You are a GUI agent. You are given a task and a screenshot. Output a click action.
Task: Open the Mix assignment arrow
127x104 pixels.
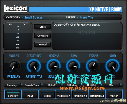[x=121, y=85]
